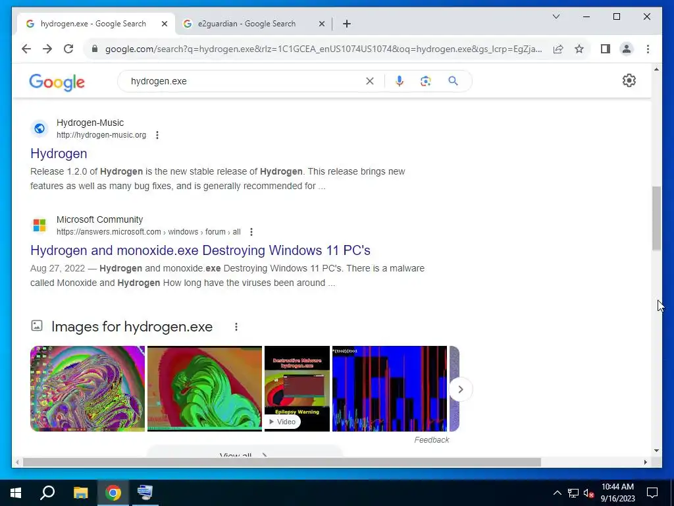
Task: Start voice search with the microphone
Action: [x=400, y=81]
